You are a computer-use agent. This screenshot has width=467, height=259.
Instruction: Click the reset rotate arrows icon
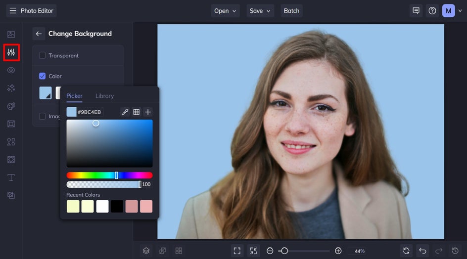click(406, 251)
